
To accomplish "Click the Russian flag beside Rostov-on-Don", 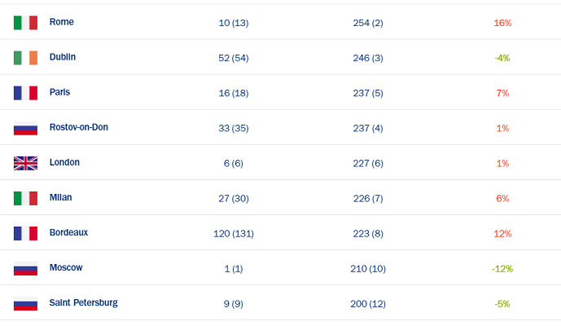I will 25,128.
